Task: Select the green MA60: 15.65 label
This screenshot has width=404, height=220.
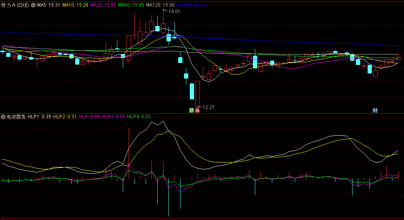Action: 131,5
